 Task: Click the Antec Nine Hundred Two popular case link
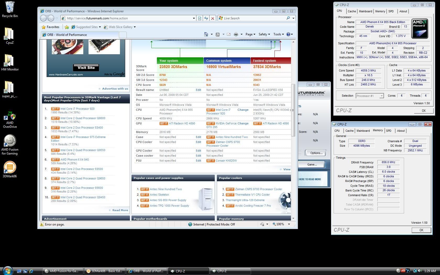[x=166, y=189]
